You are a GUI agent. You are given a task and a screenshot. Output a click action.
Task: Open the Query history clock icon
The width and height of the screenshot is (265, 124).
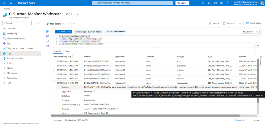(47, 46)
